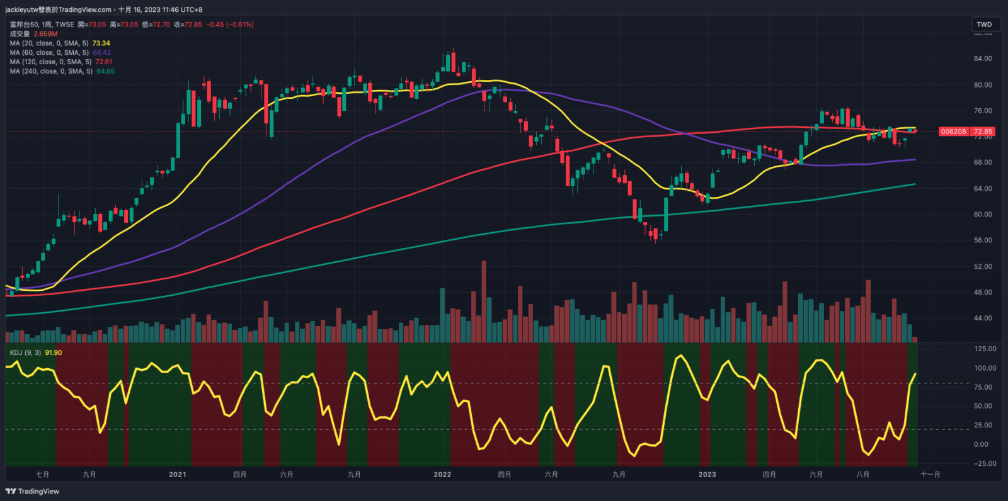Click the yellow KDJ value 91.90
1008x501 pixels.
tap(54, 353)
